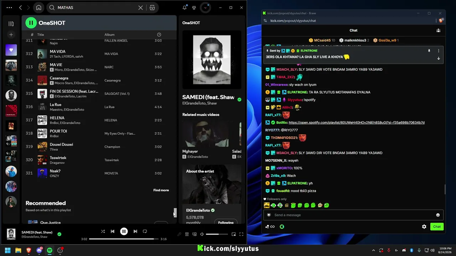This screenshot has width=456, height=256.
Task: Open the Spotify Browse icon in search bar
Action: [x=152, y=7]
